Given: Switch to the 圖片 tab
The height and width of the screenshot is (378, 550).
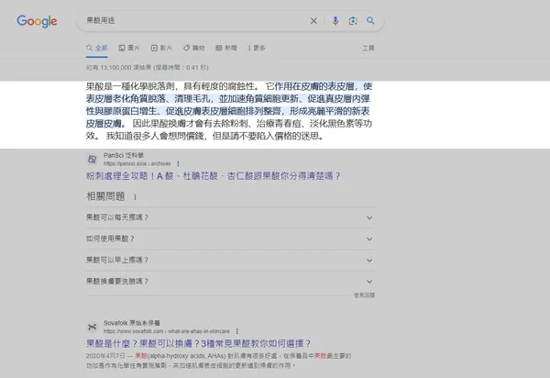Looking at the screenshot, I should 129,48.
